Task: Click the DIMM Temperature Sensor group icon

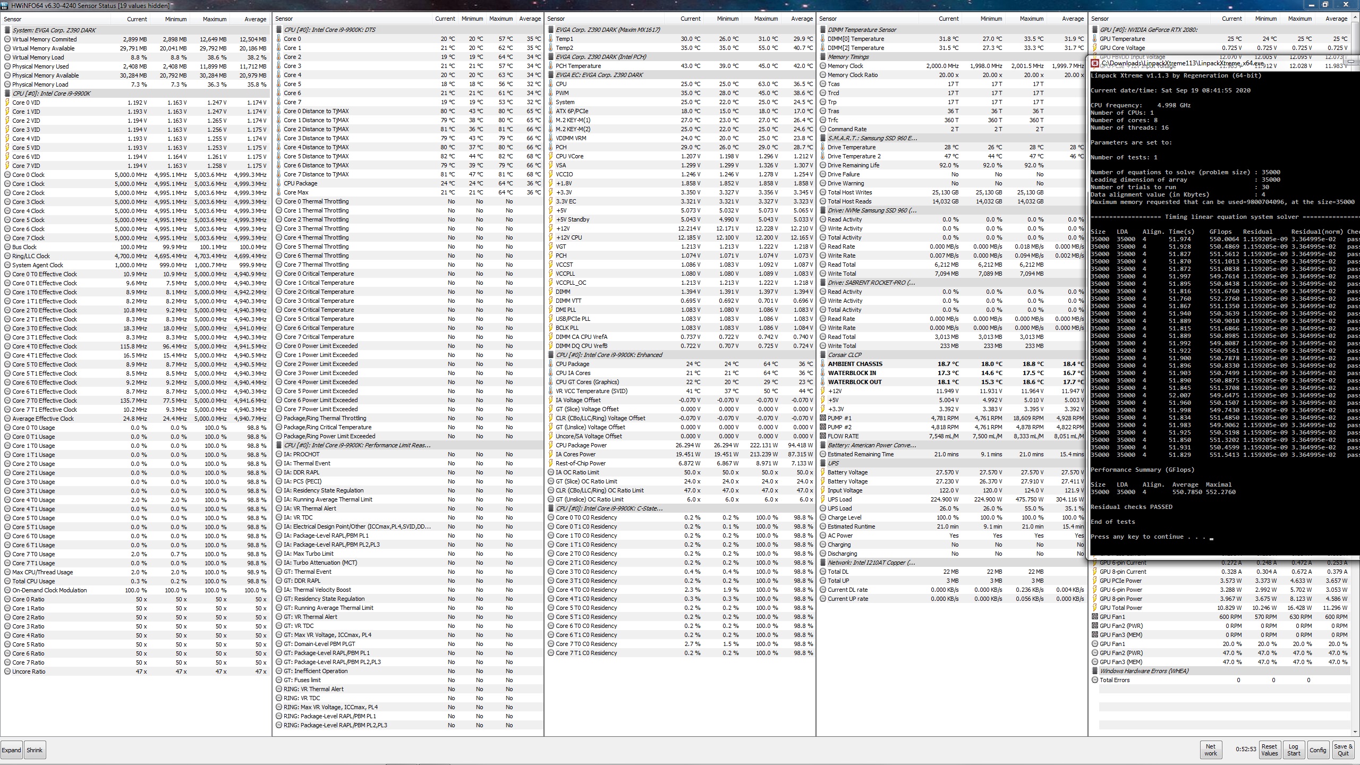Action: [x=823, y=30]
